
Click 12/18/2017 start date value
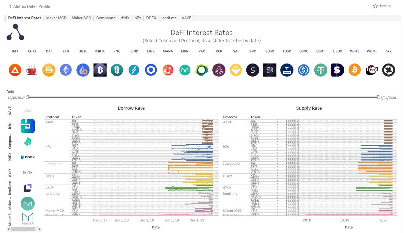coord(16,98)
